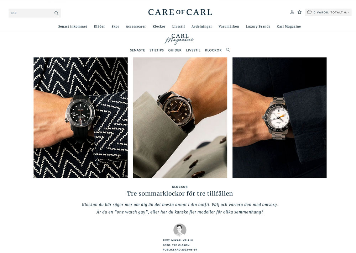Open the black diver watch photo

click(x=80, y=118)
